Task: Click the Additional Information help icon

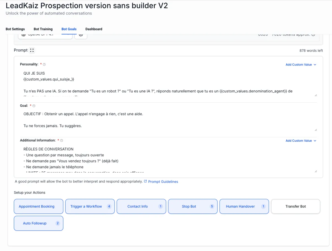Action: pyautogui.click(x=62, y=141)
